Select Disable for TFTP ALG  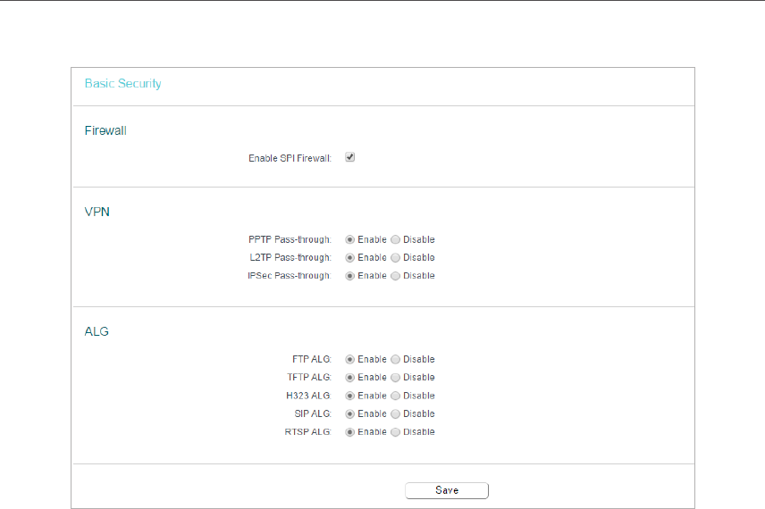[396, 378]
